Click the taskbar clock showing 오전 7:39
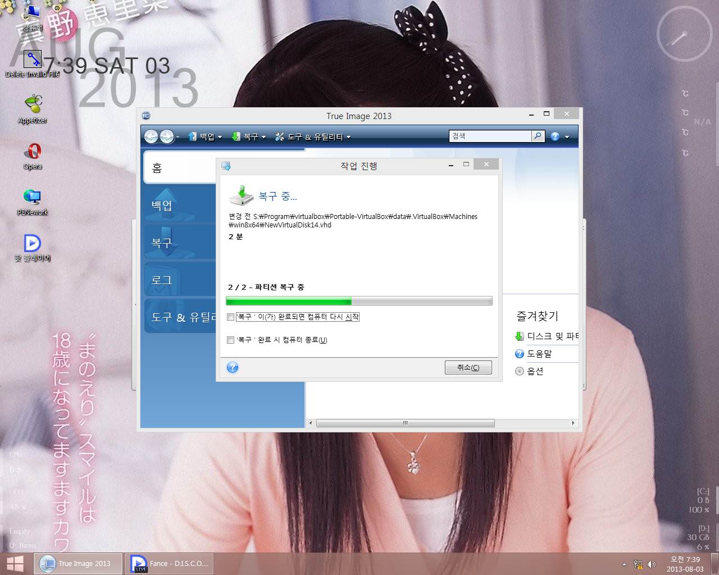Viewport: 719px width, 575px height. (x=685, y=564)
